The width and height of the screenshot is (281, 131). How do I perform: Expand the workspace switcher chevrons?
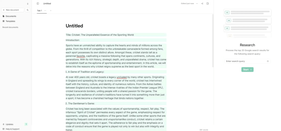click(28, 4)
